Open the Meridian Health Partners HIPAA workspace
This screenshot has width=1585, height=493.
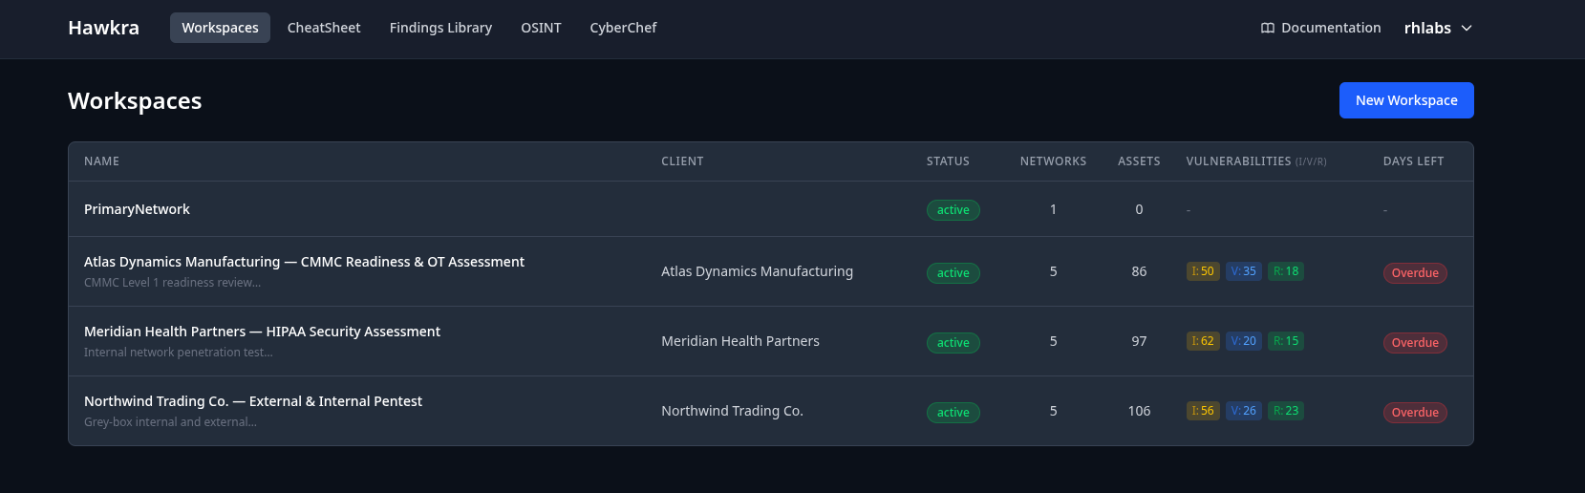pos(262,332)
